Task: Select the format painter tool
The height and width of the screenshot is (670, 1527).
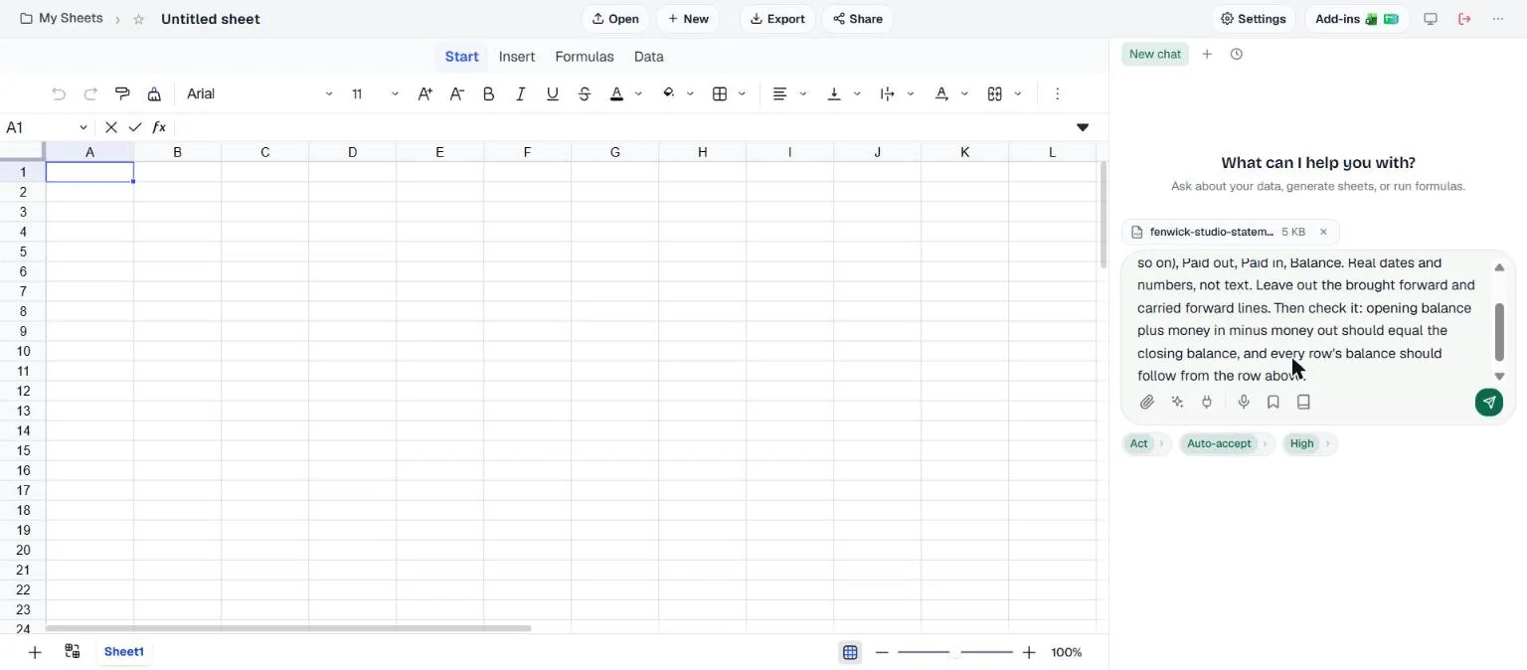Action: [122, 94]
